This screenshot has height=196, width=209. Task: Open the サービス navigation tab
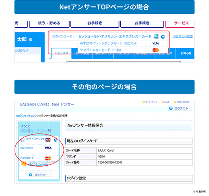(x=180, y=24)
